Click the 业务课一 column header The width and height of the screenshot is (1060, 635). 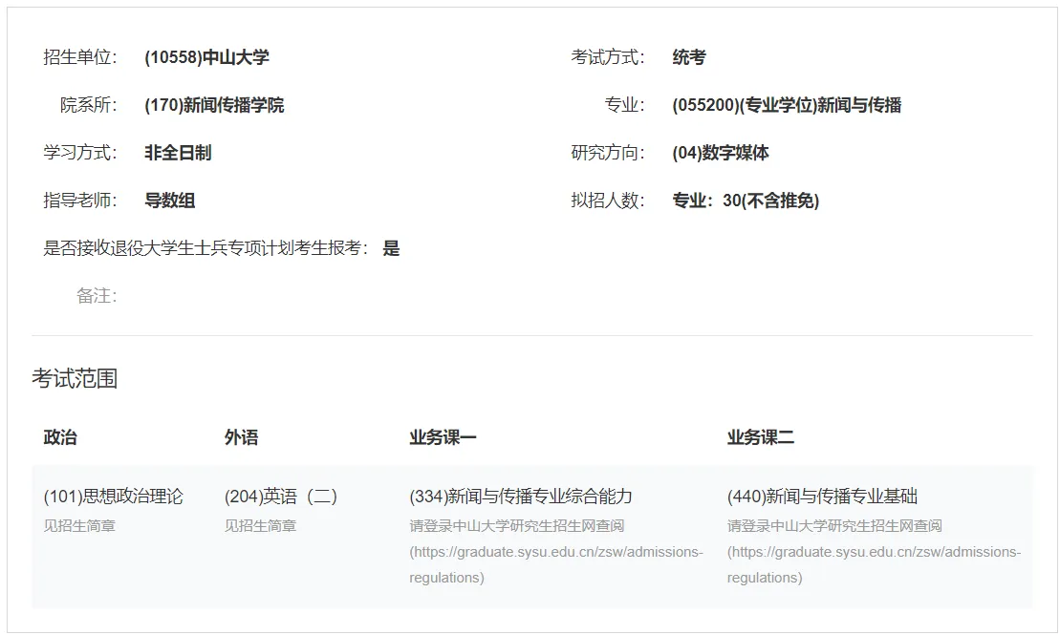(443, 437)
